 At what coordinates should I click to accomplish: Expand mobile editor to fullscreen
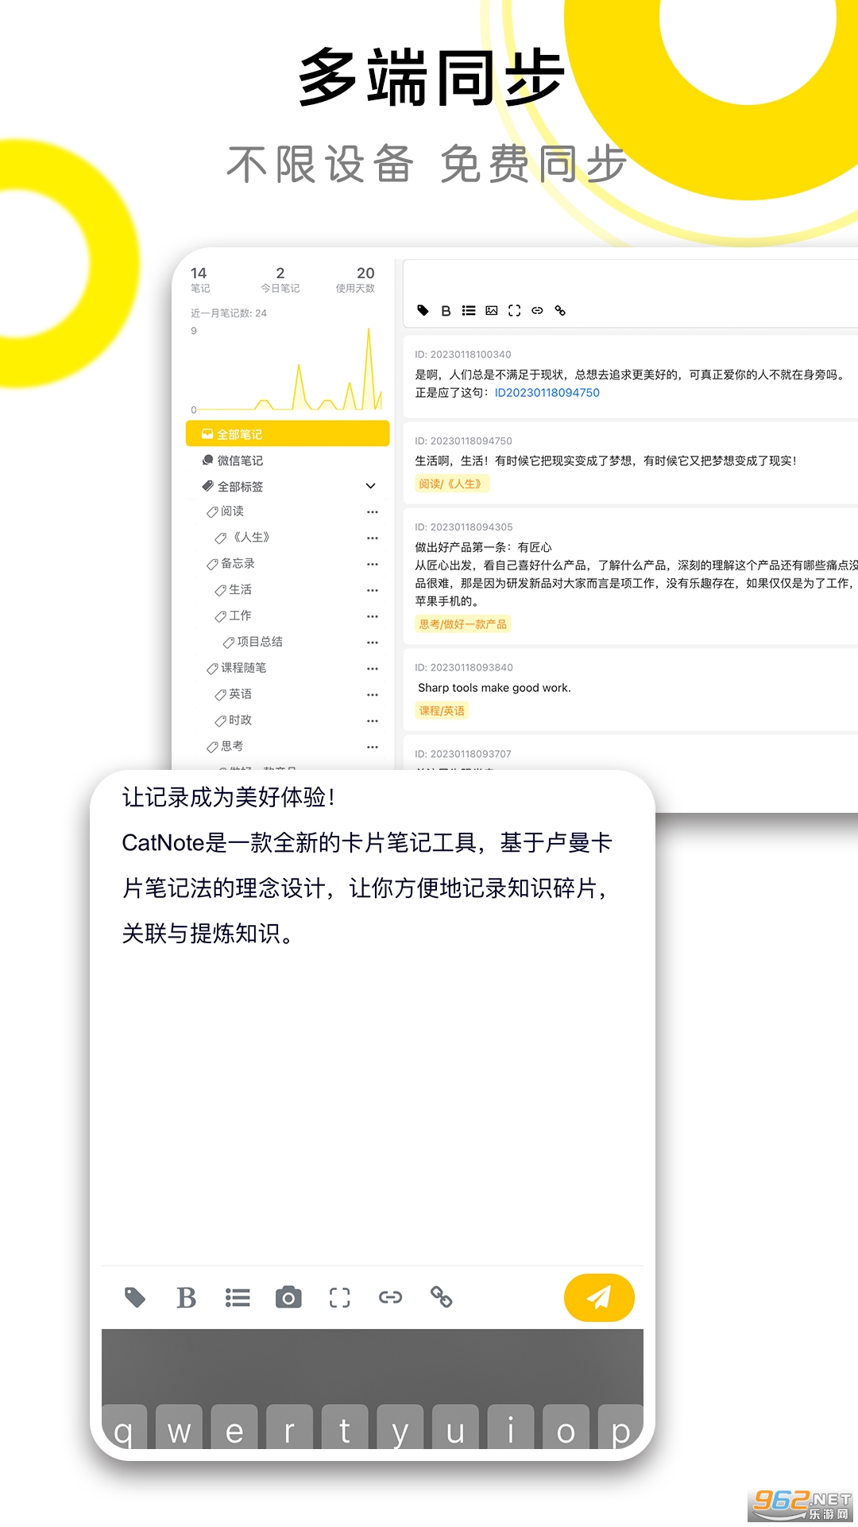(x=339, y=1298)
